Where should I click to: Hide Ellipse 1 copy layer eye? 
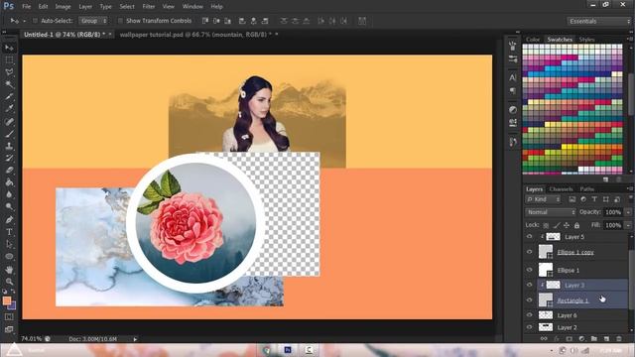click(529, 252)
